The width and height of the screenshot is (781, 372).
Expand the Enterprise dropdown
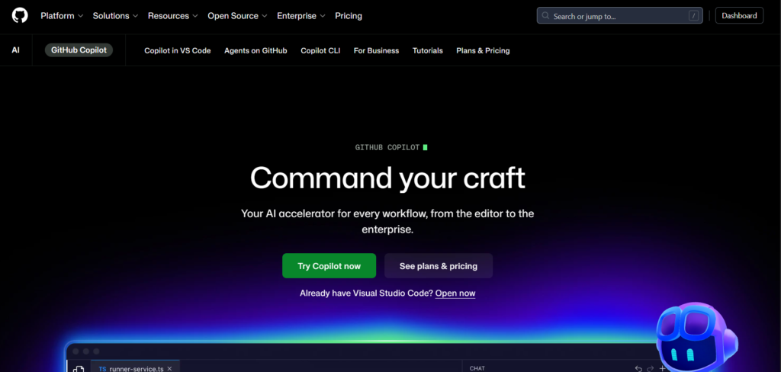point(301,16)
